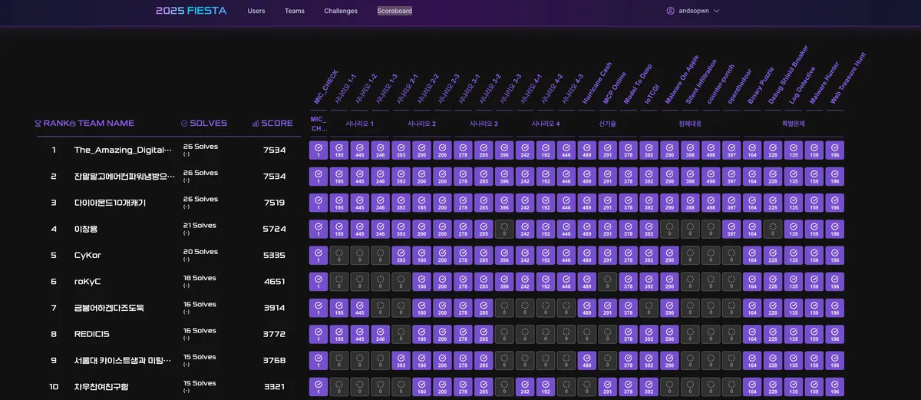Image resolution: width=921 pixels, height=400 pixels.
Task: Click the 2025 FIESTA logo link
Action: point(191,11)
